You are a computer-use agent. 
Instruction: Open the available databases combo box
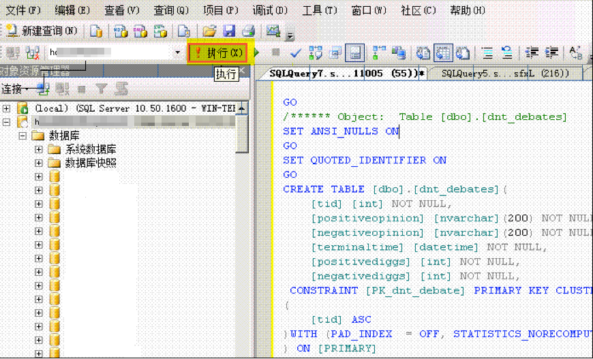coord(177,52)
